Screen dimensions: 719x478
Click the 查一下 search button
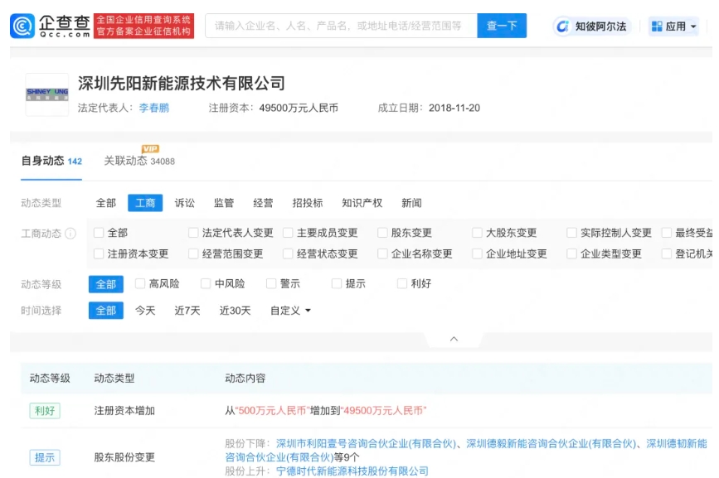(502, 26)
